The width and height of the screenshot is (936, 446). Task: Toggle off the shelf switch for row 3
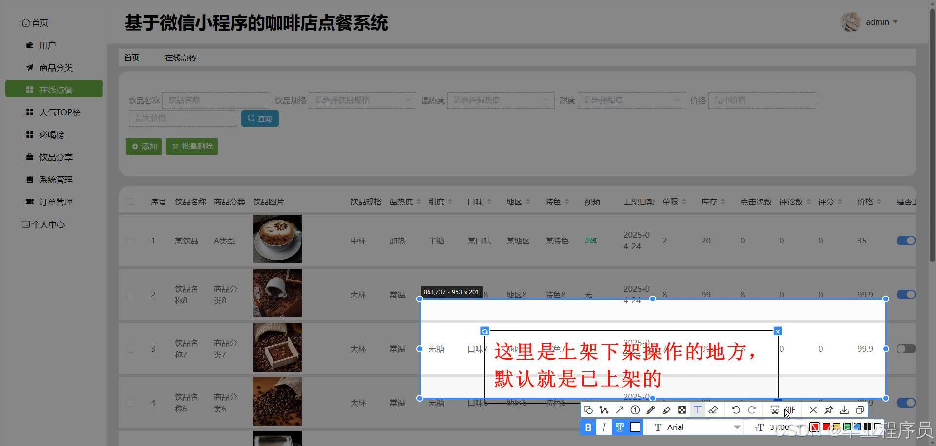(x=905, y=348)
